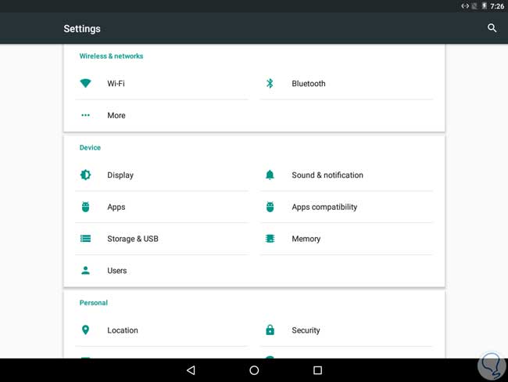Click the Apps android icon
The image size is (508, 382).
[85, 207]
